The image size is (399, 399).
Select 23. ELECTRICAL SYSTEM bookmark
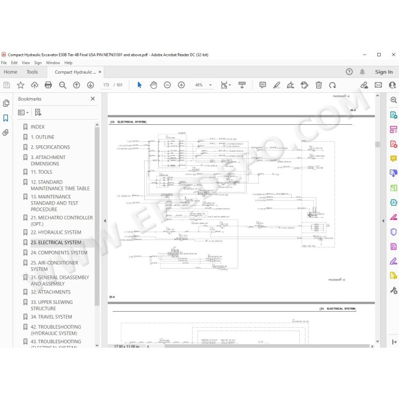point(56,242)
